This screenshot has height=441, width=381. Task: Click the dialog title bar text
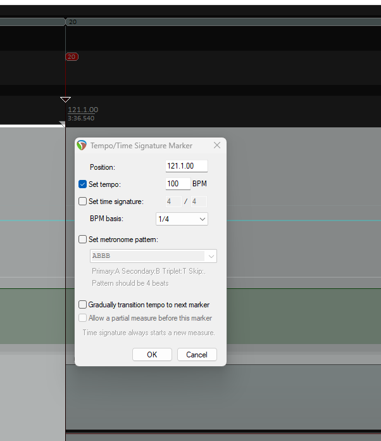click(x=141, y=146)
